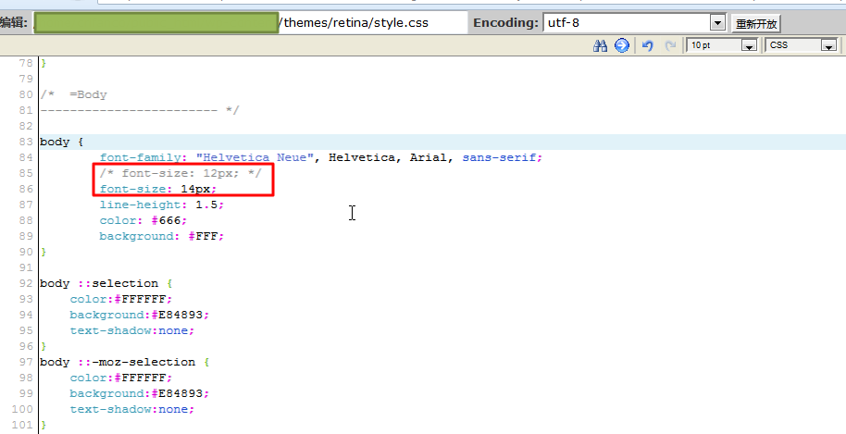Click 'background:#E84893;' on line 99
Viewport: 846px width, 434px height.
[x=139, y=393]
